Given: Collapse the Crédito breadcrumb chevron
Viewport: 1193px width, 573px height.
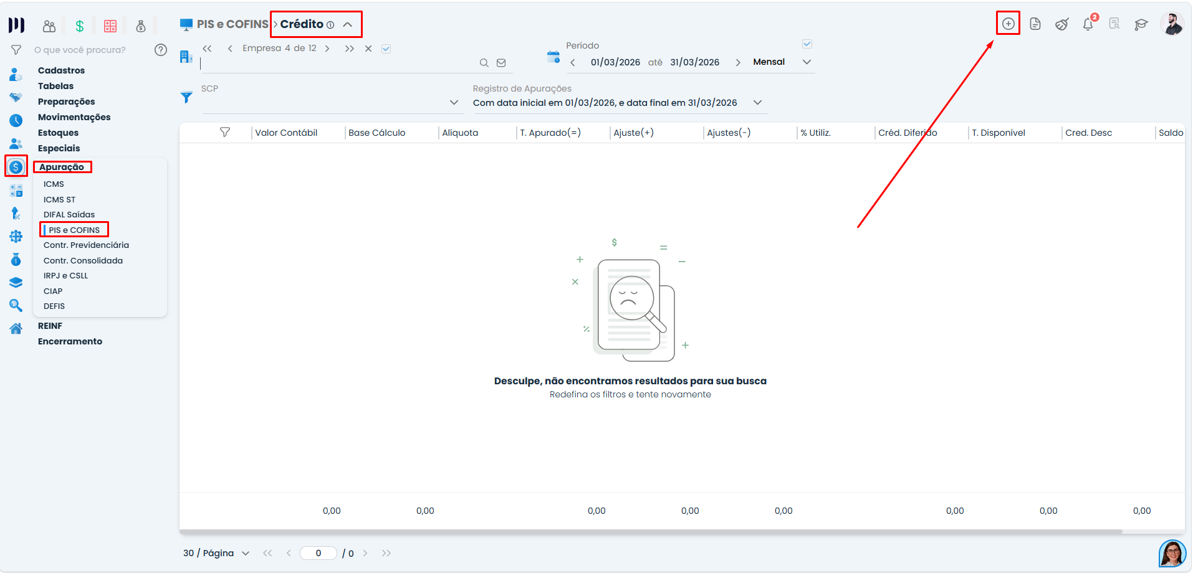Looking at the screenshot, I should (348, 24).
